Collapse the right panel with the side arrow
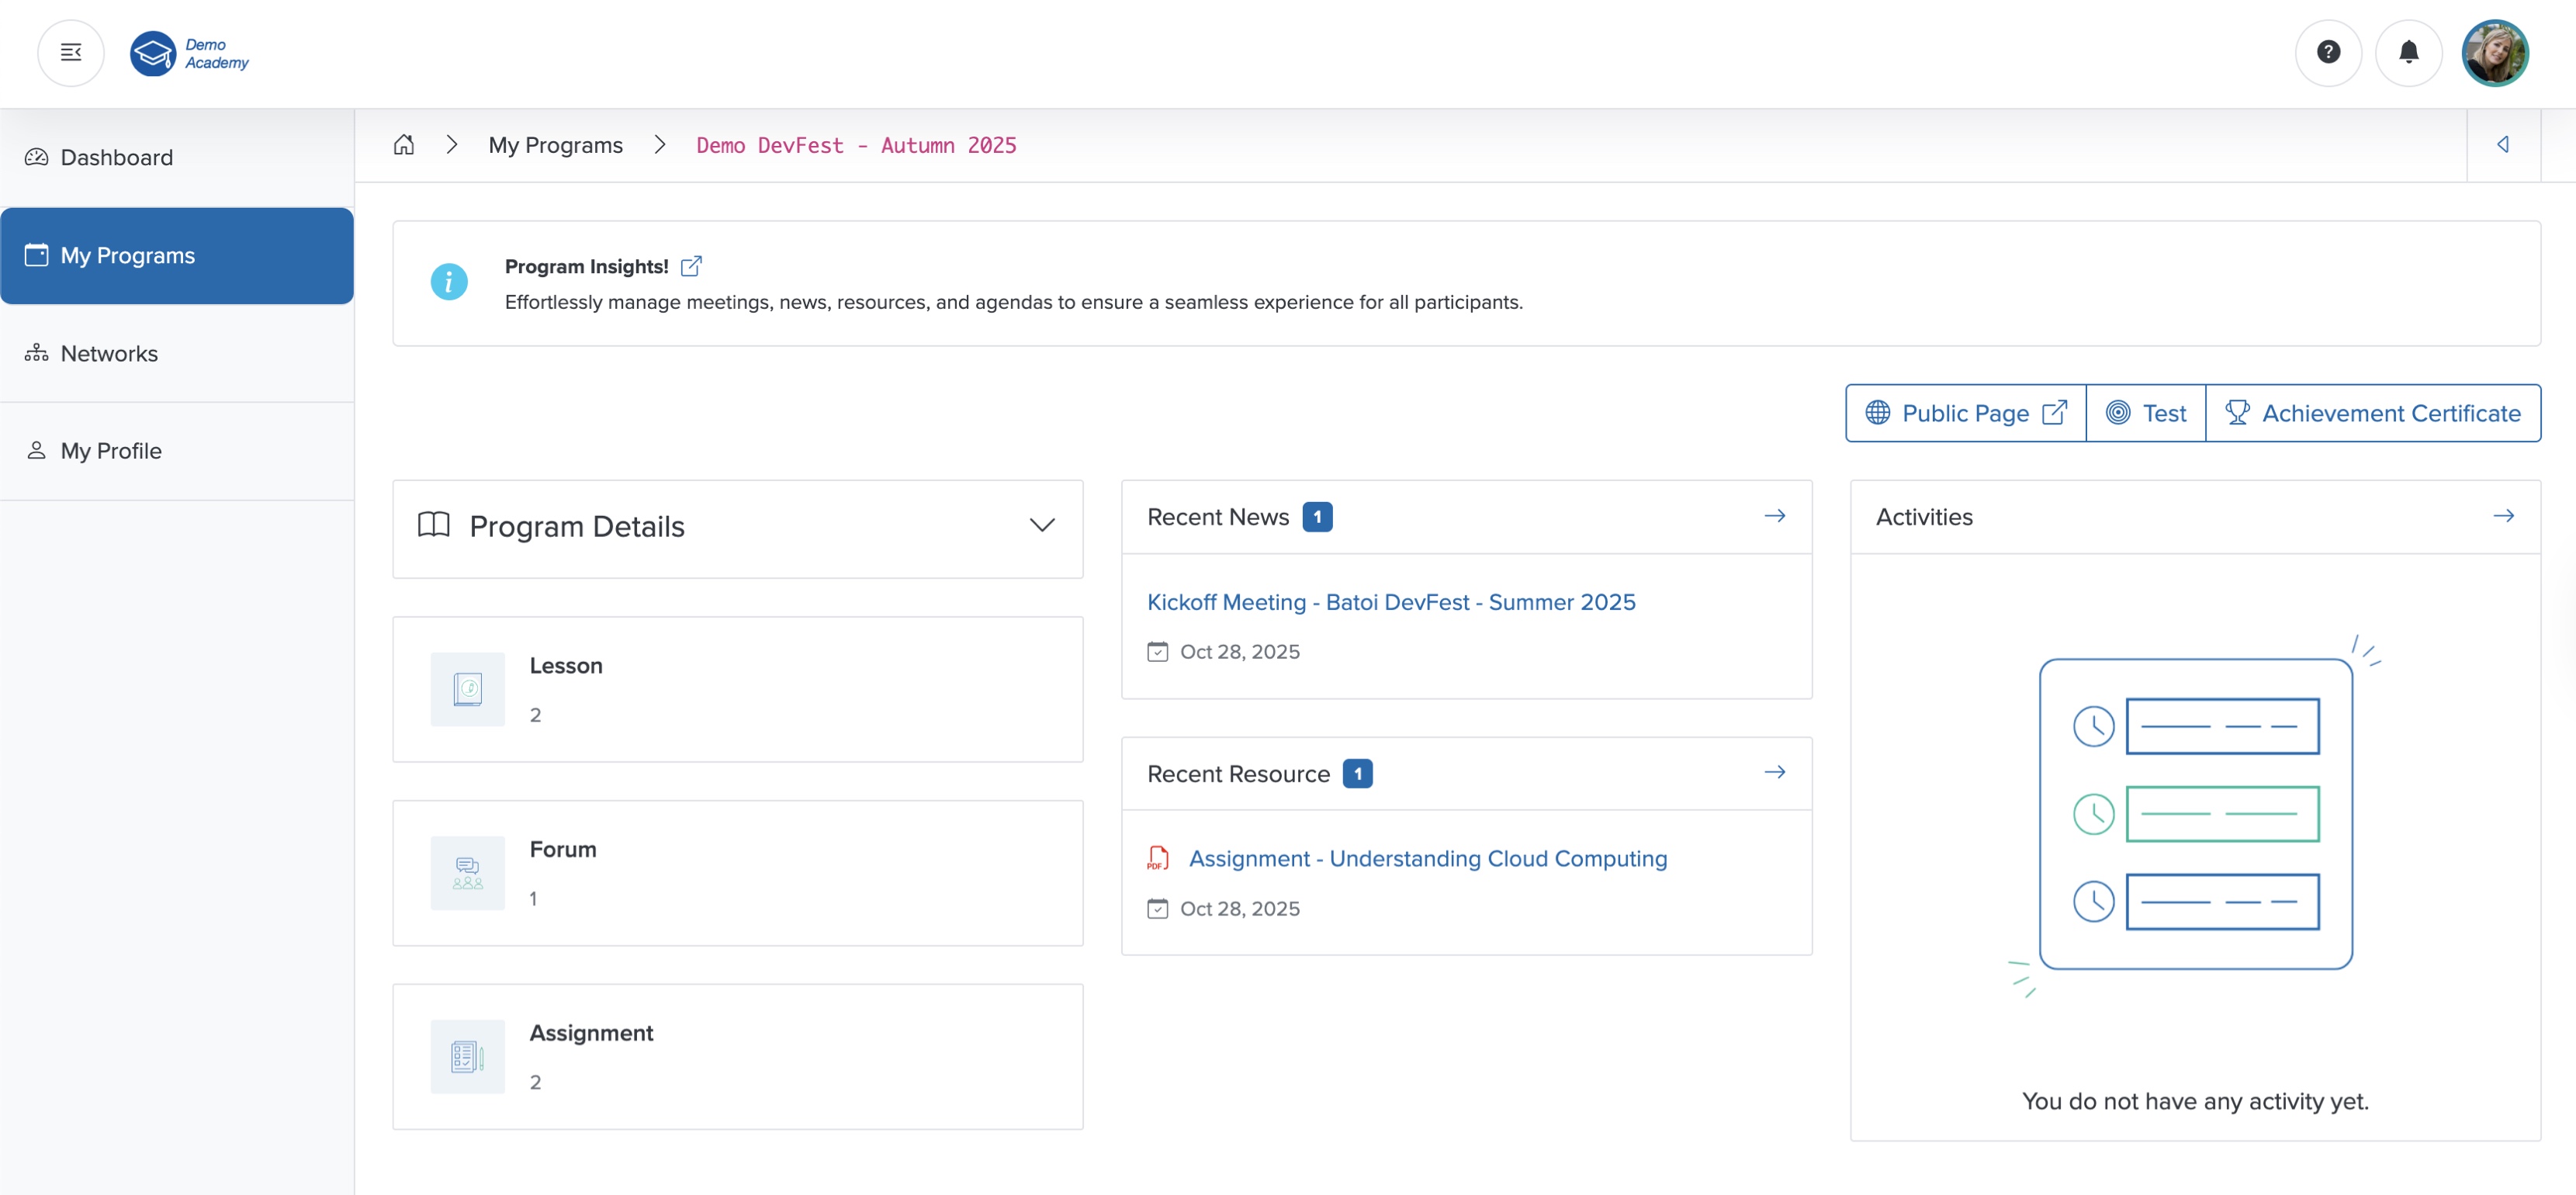The image size is (2576, 1195). (2504, 144)
